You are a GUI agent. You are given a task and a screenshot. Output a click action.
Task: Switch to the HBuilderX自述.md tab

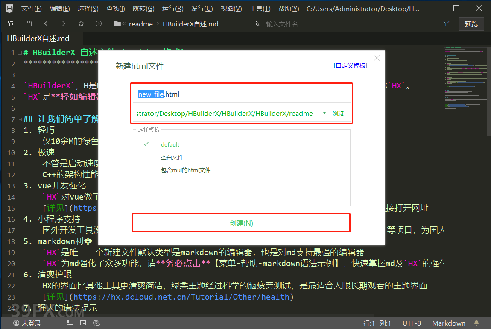point(38,38)
